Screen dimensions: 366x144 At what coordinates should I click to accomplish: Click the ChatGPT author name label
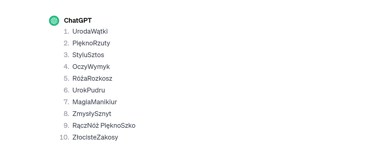coord(78,20)
